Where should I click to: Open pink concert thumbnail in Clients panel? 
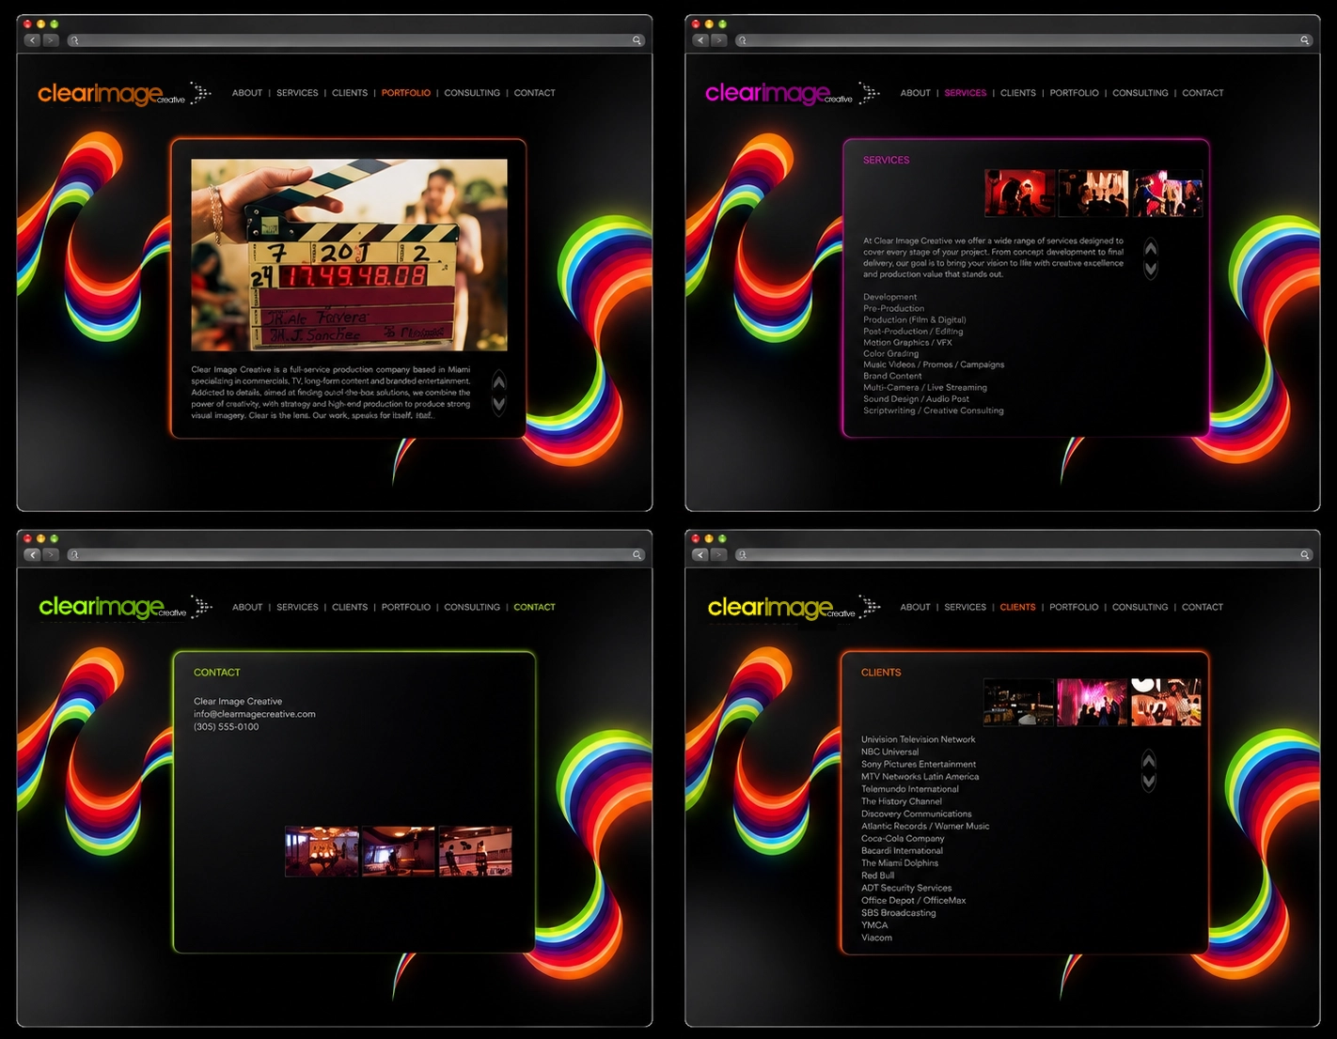pyautogui.click(x=1093, y=703)
